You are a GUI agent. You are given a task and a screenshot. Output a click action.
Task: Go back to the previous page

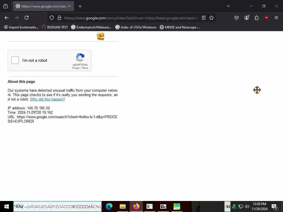click(7, 18)
